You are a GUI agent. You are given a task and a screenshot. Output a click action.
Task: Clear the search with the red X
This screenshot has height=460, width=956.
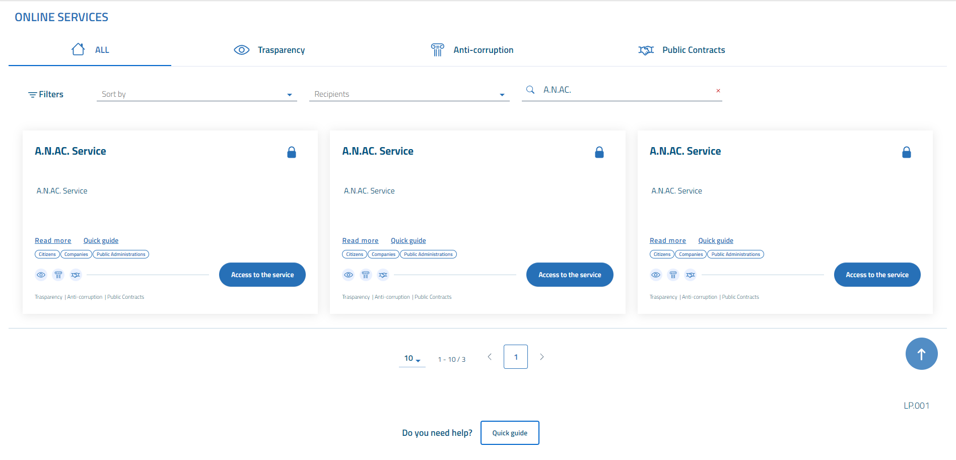718,91
